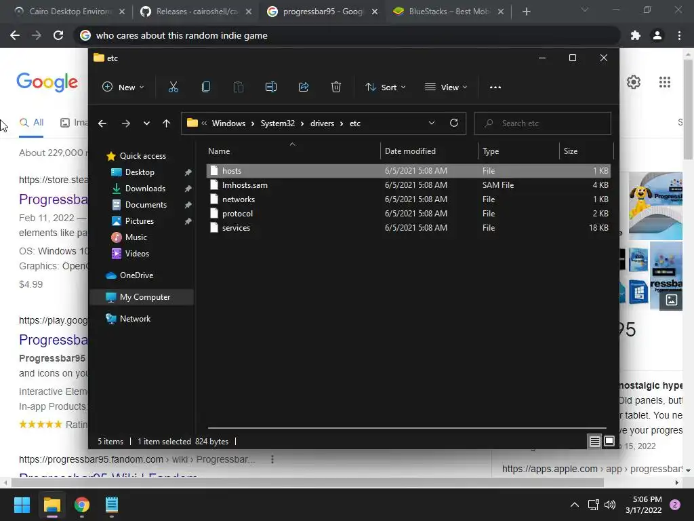Click drivers in the breadcrumb path

(x=322, y=123)
